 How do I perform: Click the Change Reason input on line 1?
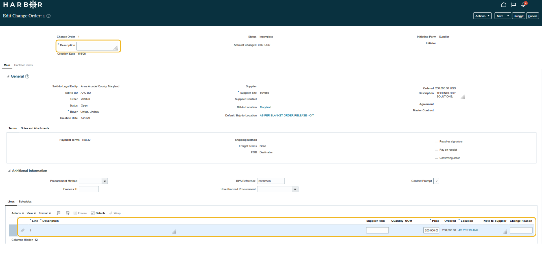pyautogui.click(x=521, y=230)
